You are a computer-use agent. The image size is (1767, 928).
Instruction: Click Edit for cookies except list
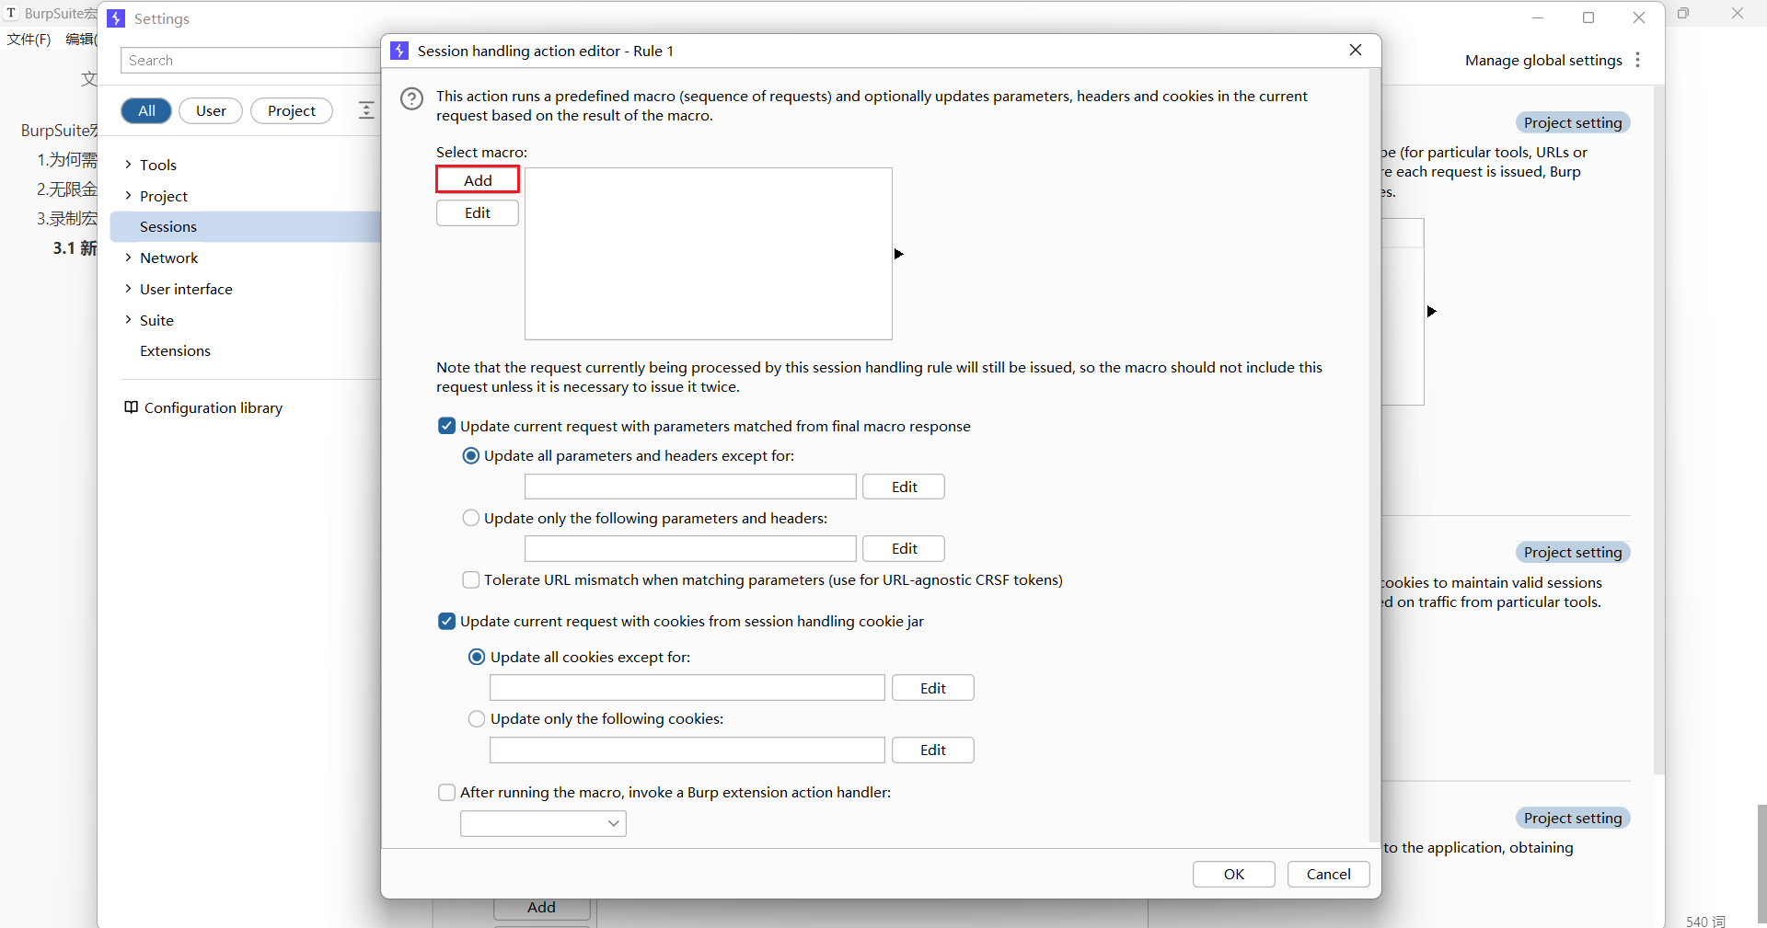pyautogui.click(x=933, y=688)
